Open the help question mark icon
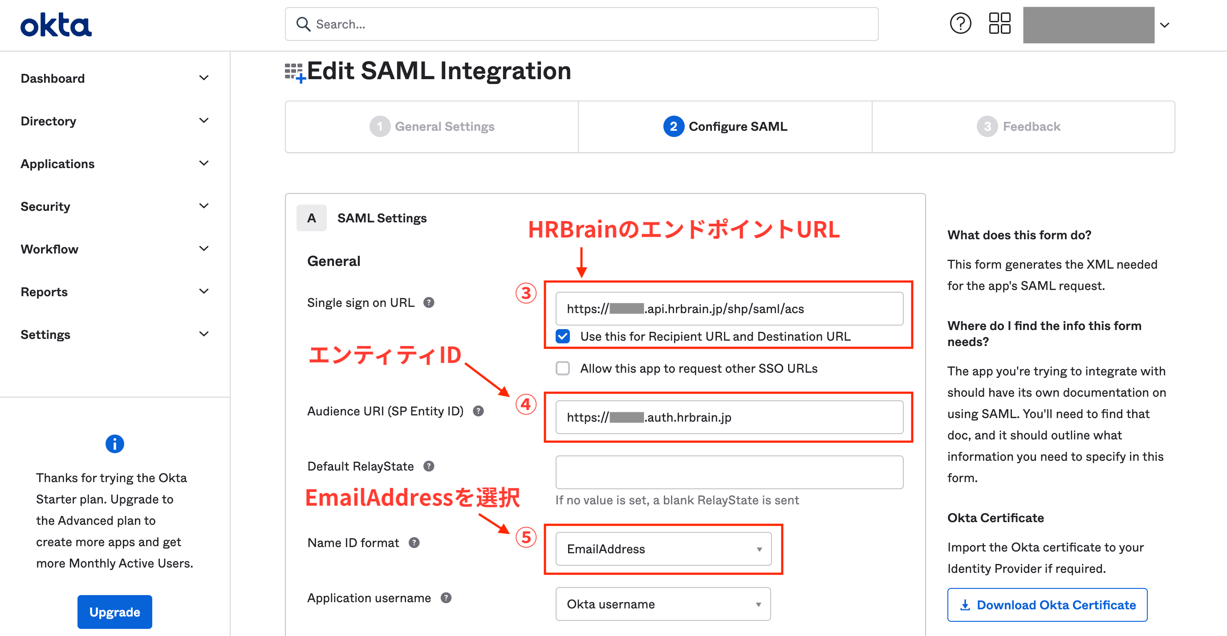 [x=960, y=23]
